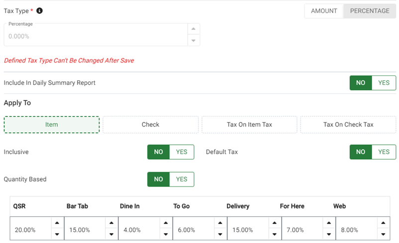Choose Tax On Check Tax option
399x243 pixels.
point(348,124)
